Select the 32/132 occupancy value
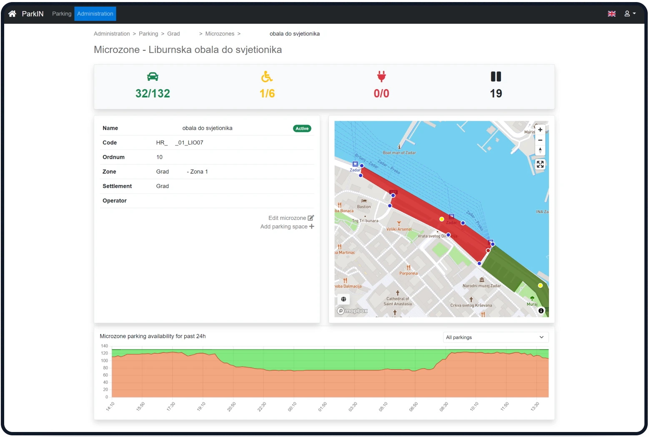This screenshot has width=649, height=437. [153, 93]
